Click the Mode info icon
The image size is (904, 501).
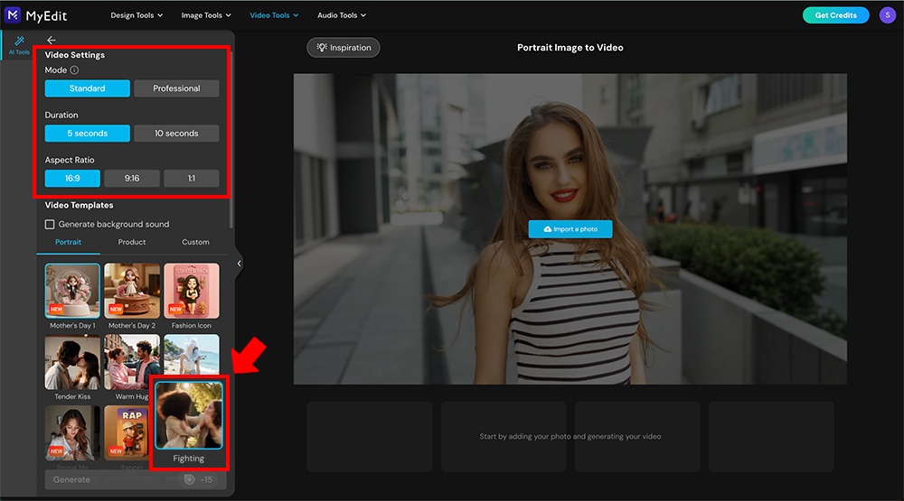coord(74,70)
